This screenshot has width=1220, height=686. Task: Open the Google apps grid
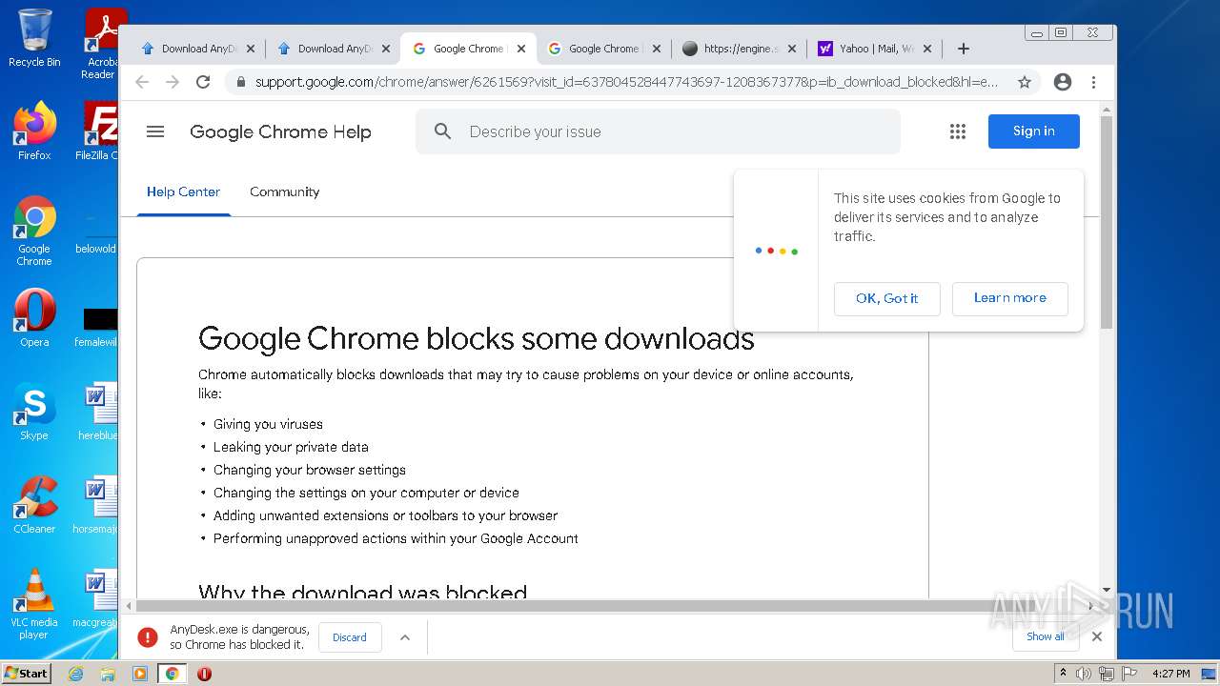(958, 131)
